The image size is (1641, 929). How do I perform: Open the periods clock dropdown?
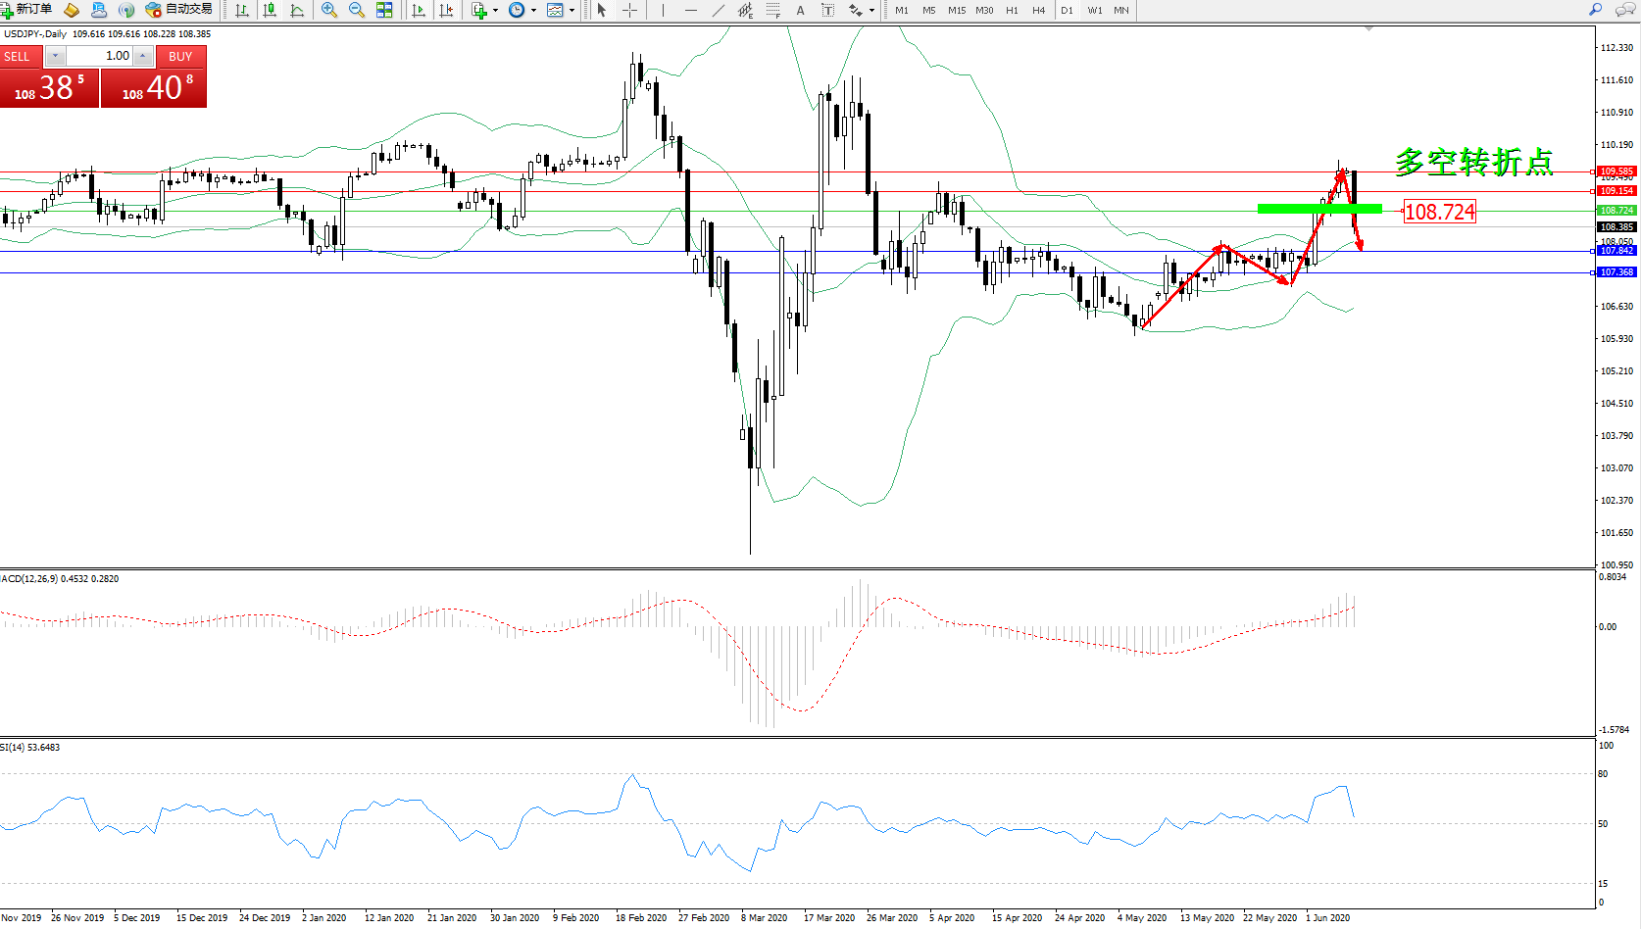[533, 11]
